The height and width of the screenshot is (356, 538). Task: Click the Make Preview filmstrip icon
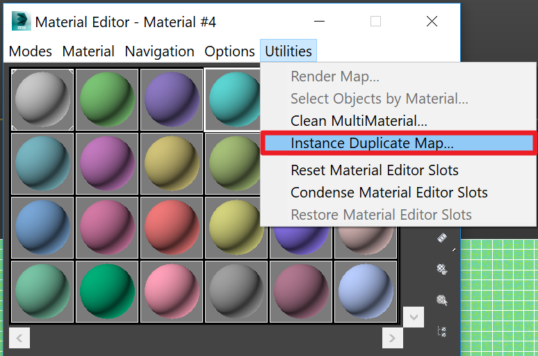[x=442, y=238]
